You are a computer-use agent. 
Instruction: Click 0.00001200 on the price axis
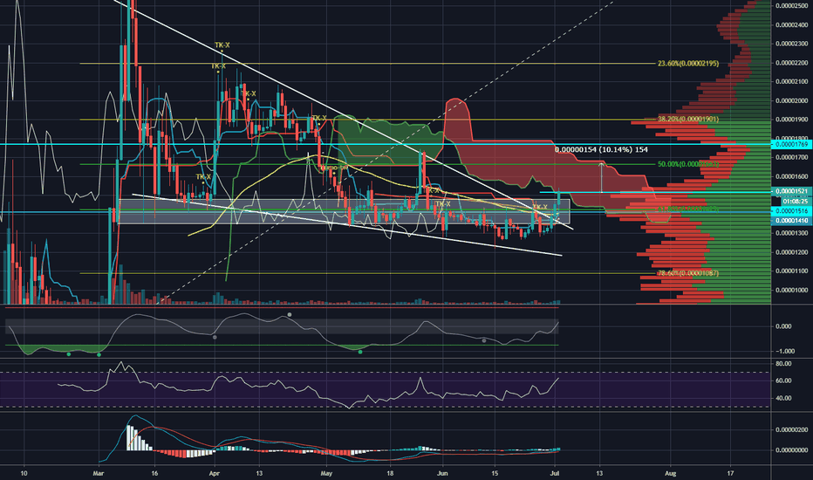coord(792,252)
